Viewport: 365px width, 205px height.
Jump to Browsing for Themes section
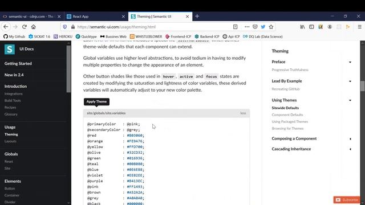click(x=287, y=129)
